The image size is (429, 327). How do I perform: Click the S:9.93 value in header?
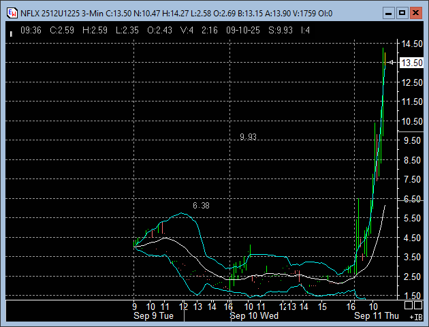click(x=281, y=30)
